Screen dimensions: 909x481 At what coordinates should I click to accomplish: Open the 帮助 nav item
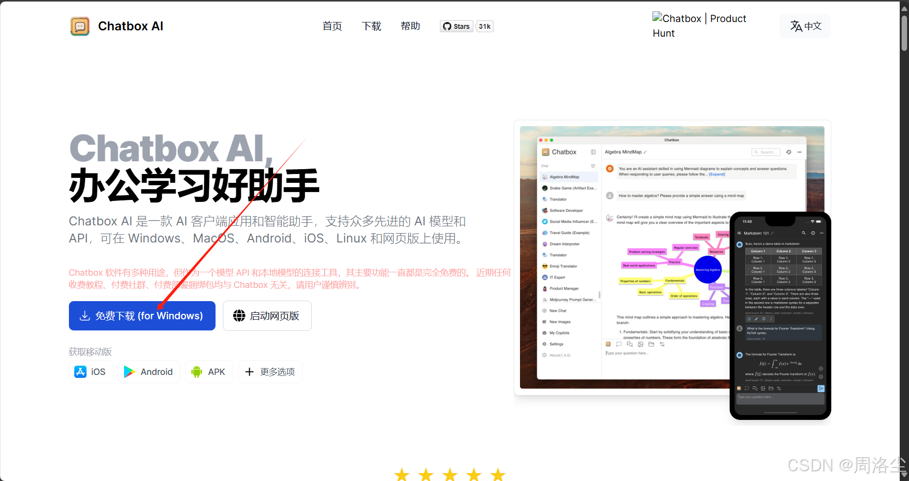click(x=411, y=26)
